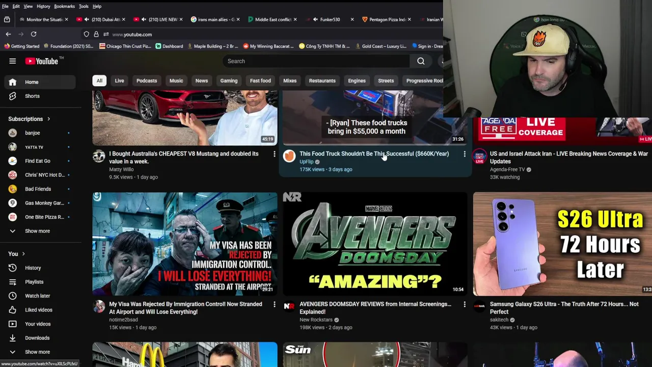Open the US and Israel Attack Iran title

coord(569,158)
